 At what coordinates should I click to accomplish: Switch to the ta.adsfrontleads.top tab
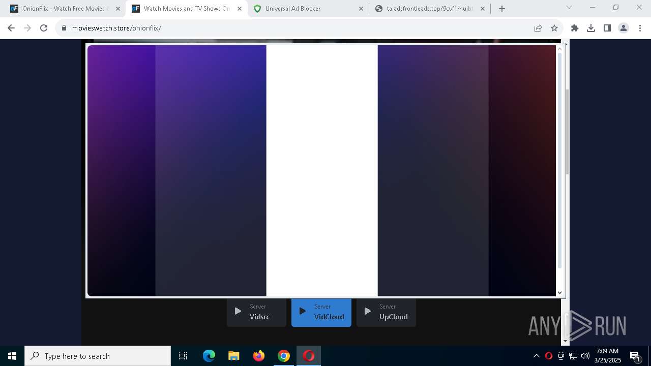click(x=430, y=9)
